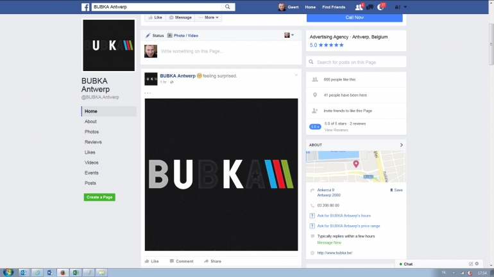Image resolution: width=494 pixels, height=277 pixels.
Task: Open notifications globe with 37 badge
Action: point(380,7)
